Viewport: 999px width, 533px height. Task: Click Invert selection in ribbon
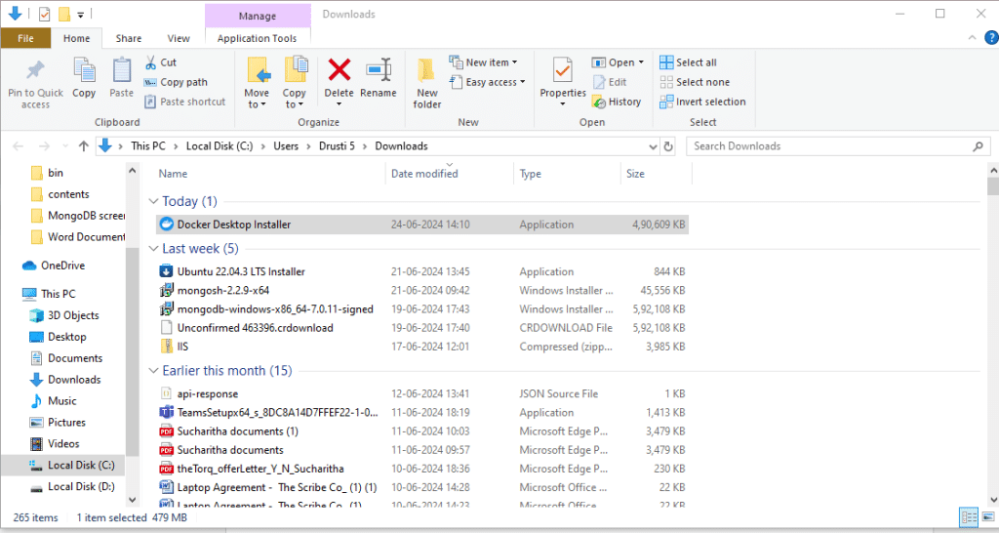coord(702,102)
